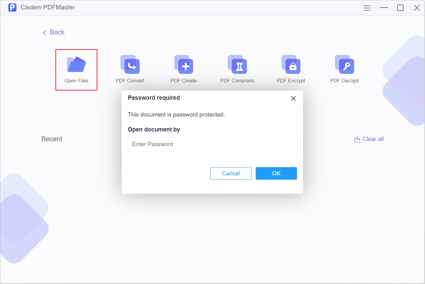This screenshot has height=284, width=425.
Task: Open the PDF Encrypt tool
Action: tap(291, 65)
